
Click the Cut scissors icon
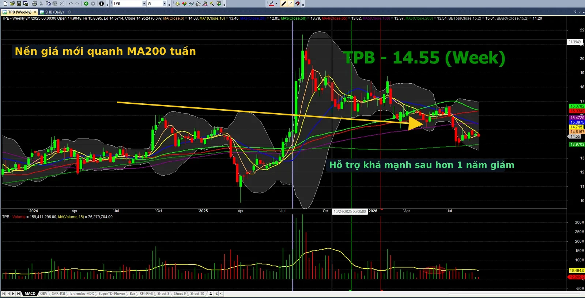[x=41, y=4]
